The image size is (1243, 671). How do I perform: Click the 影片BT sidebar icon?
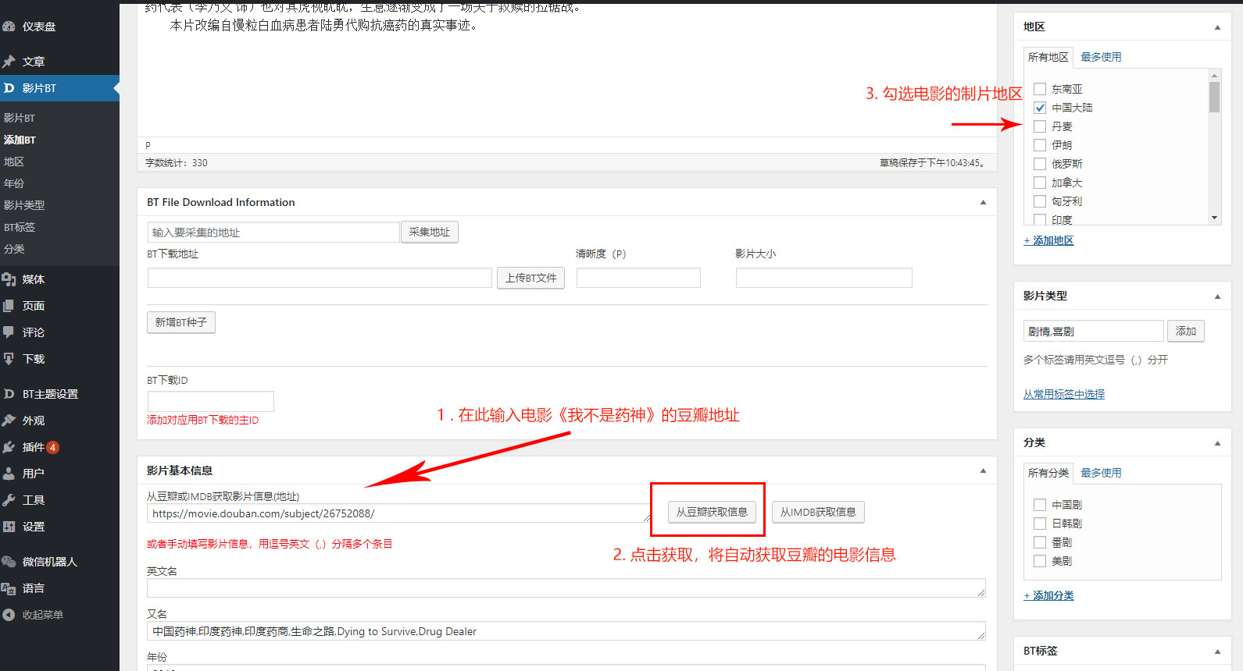click(9, 88)
